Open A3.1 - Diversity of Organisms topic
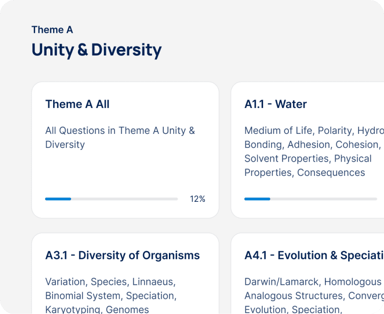The image size is (384, 314). [122, 255]
